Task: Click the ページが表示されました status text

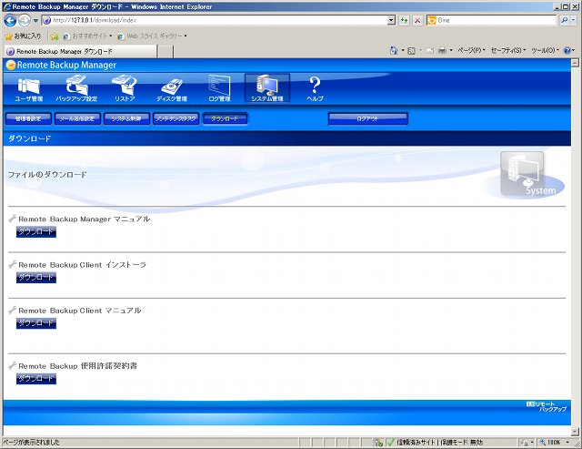Action: 31,443
